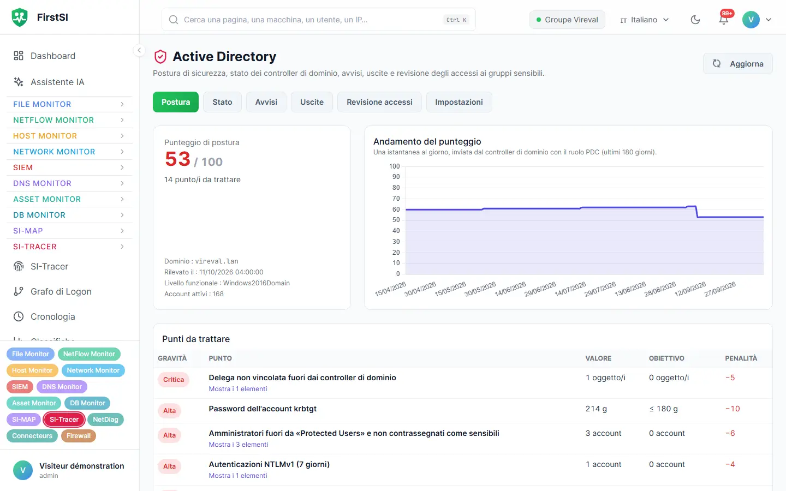Show elements for Autenticazioni NTLMv1
This screenshot has width=786, height=491.
tap(238, 476)
